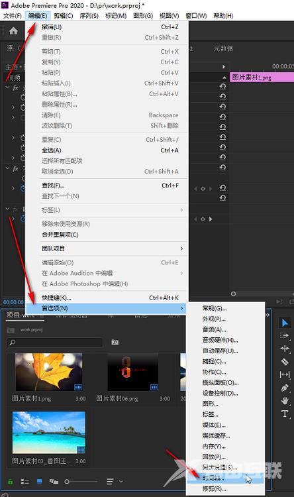Viewport: 294px width, 497px height.
Task: Switch project panel to freeform view
Action: [54, 482]
